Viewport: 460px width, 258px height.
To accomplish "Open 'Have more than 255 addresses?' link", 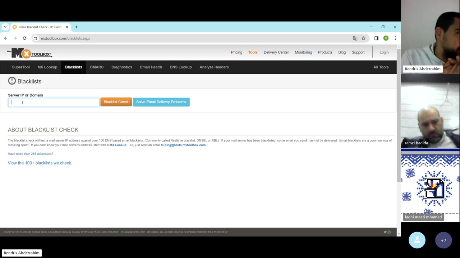I will 31,154.
